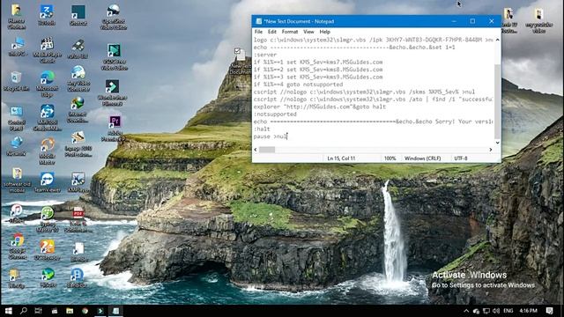Open the 4:16 PM clock flyout
This screenshot has height=317, width=564.
pos(529,311)
